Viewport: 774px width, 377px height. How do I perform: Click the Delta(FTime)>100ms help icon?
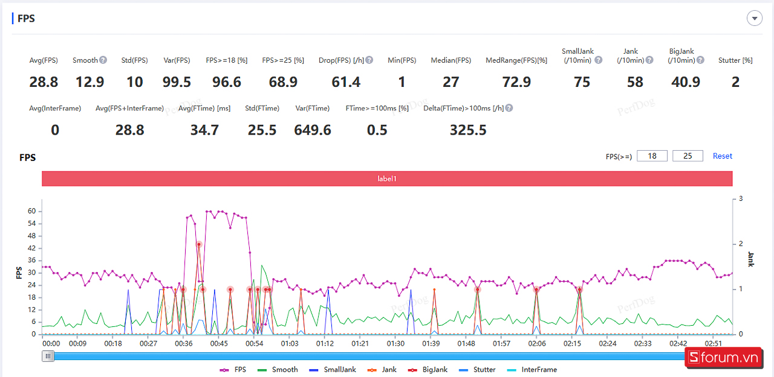pos(509,108)
